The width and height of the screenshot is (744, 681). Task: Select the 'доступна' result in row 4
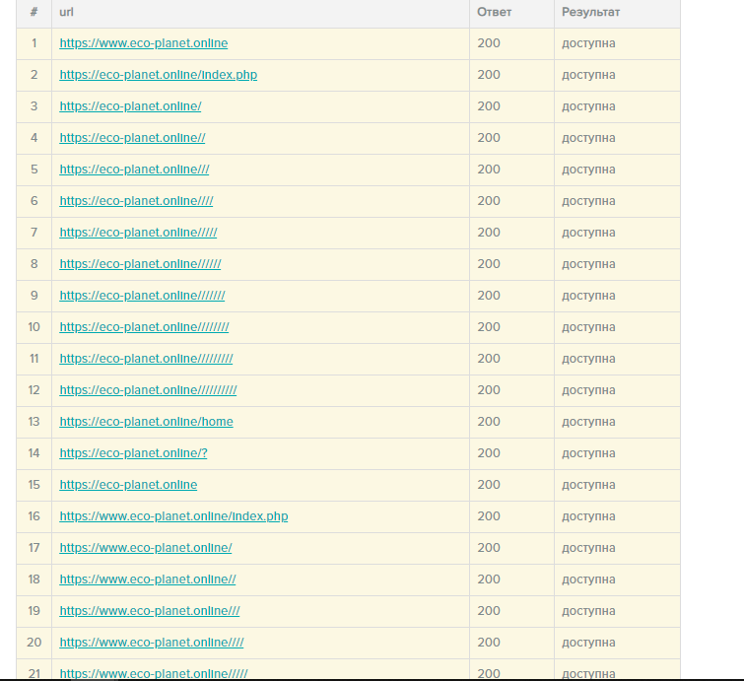click(588, 139)
